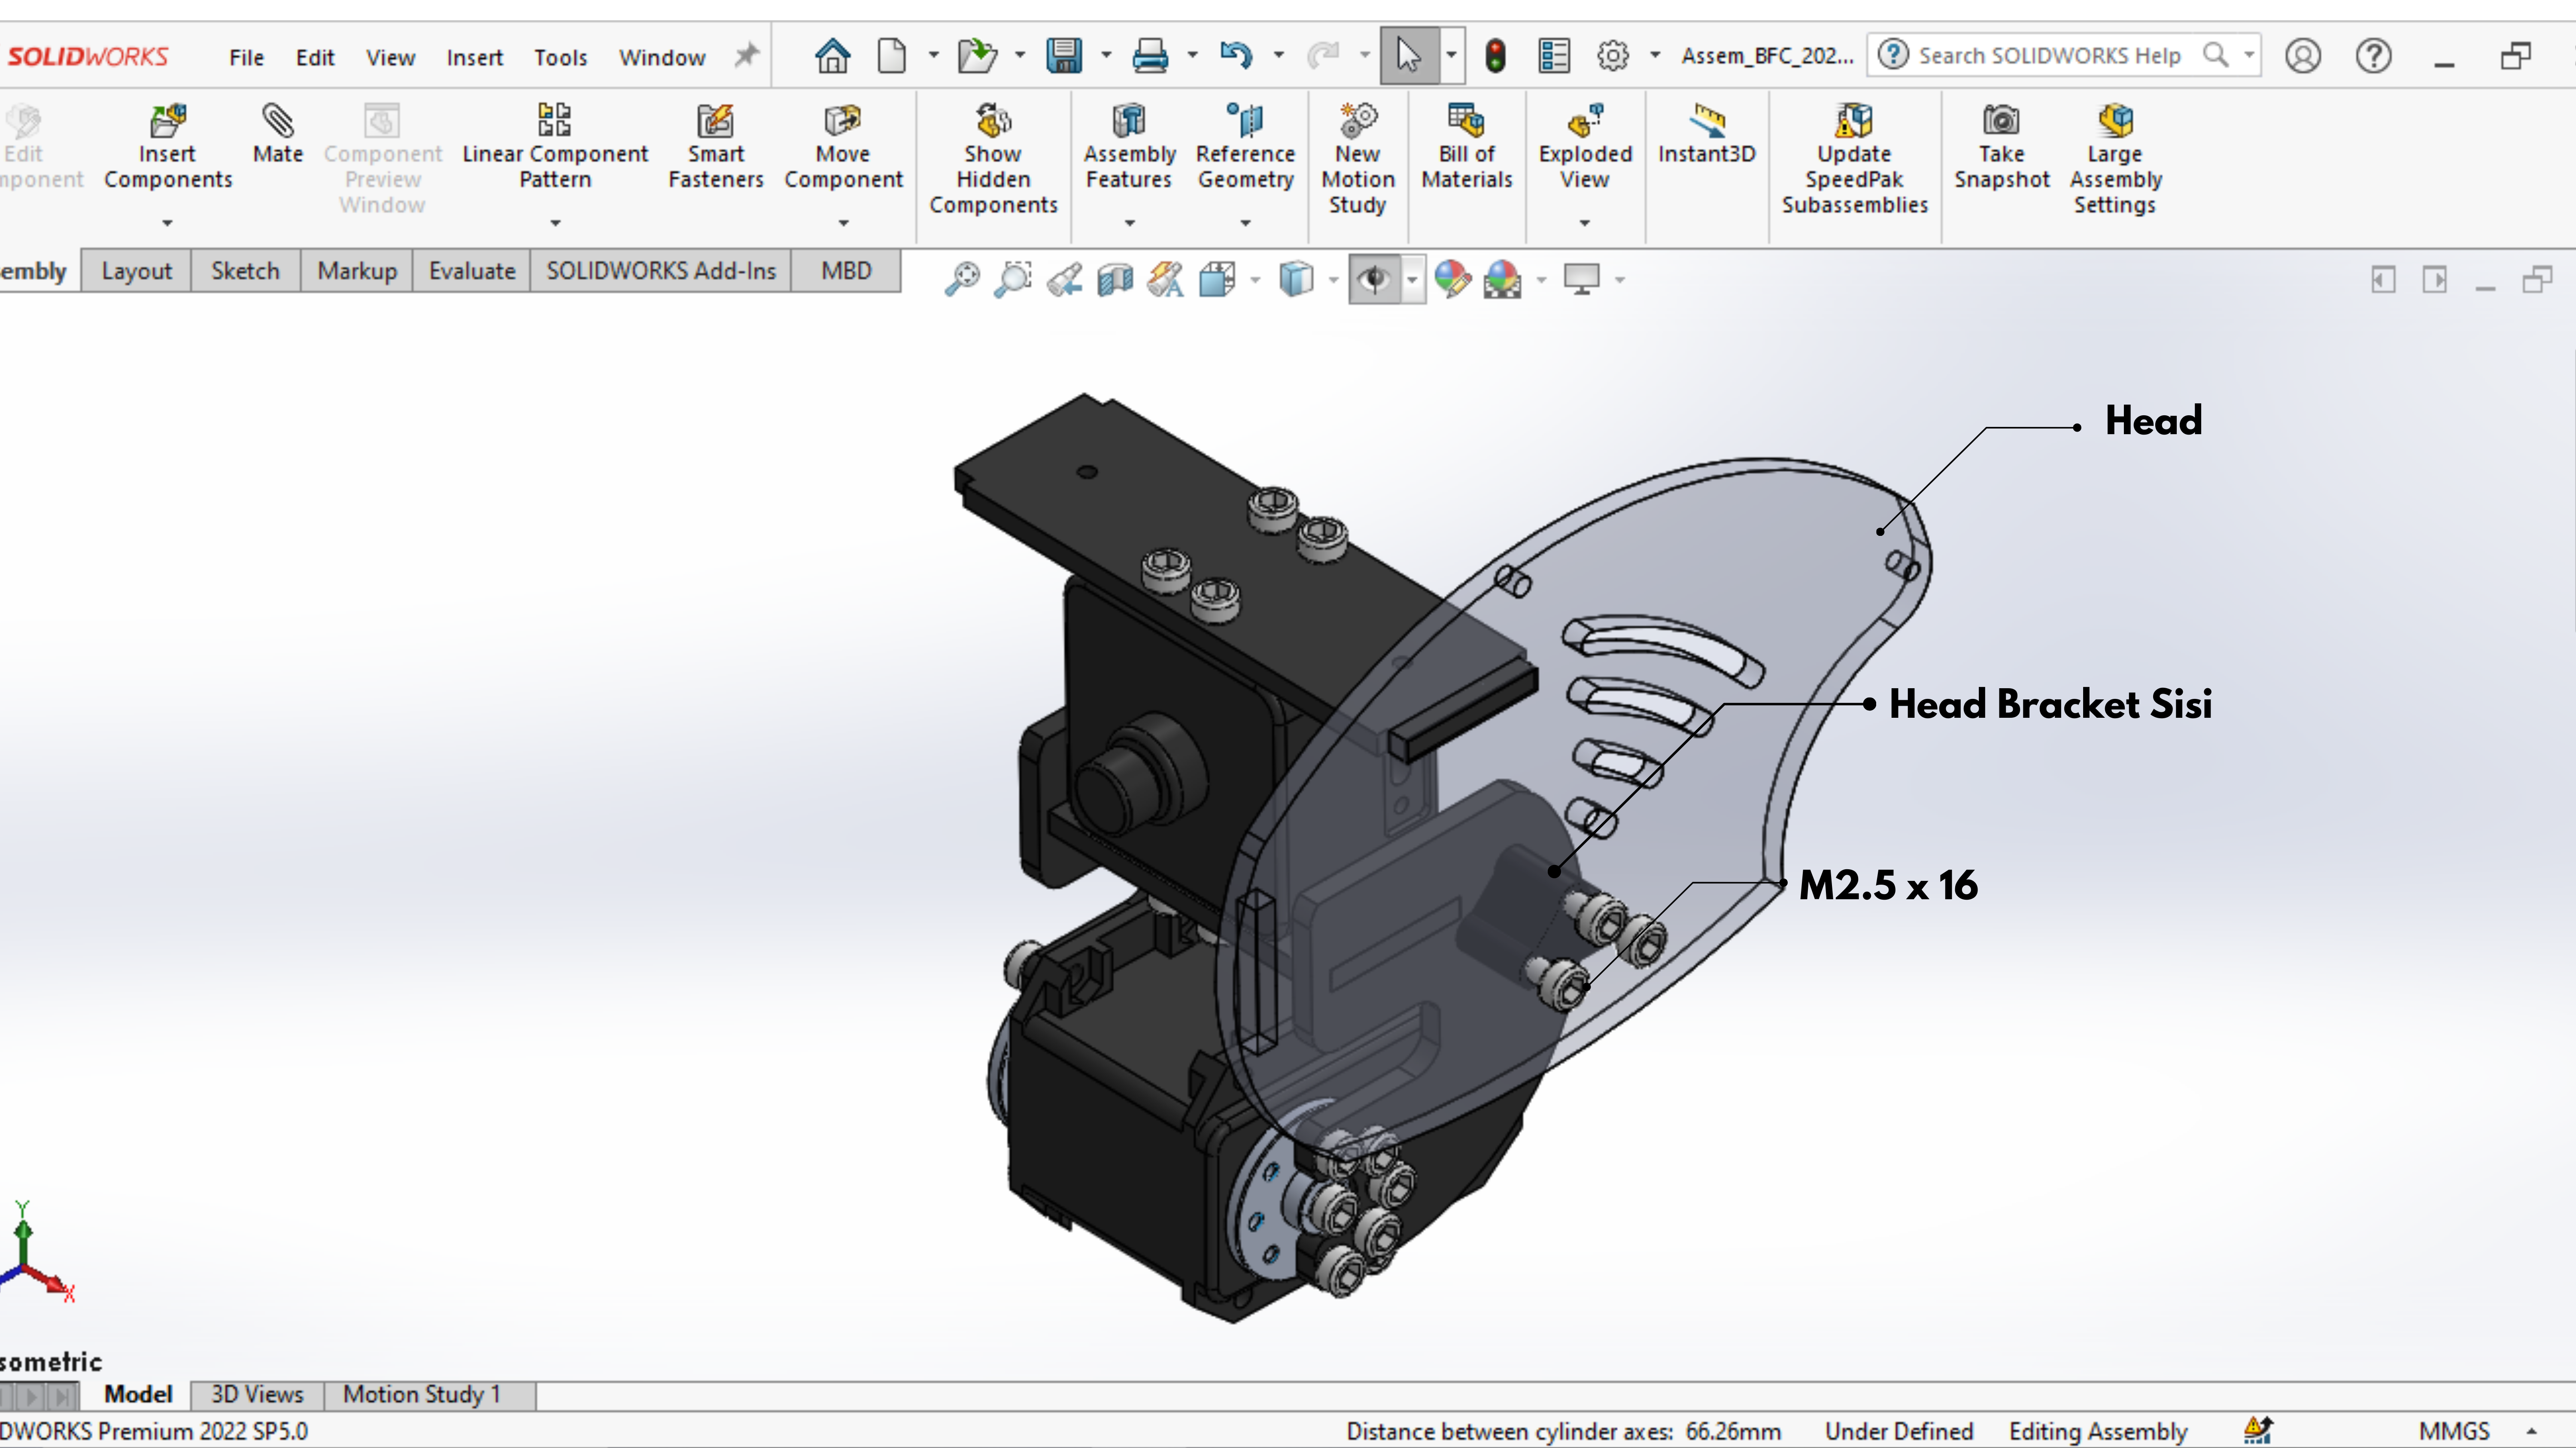Viewport: 2576px width, 1448px height.
Task: Click the Home icon in the toolbar
Action: [832, 55]
